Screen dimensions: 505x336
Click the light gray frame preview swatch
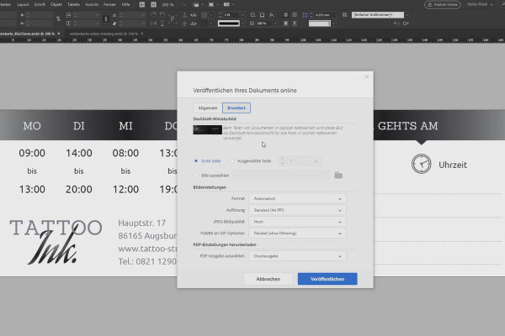coord(320,24)
